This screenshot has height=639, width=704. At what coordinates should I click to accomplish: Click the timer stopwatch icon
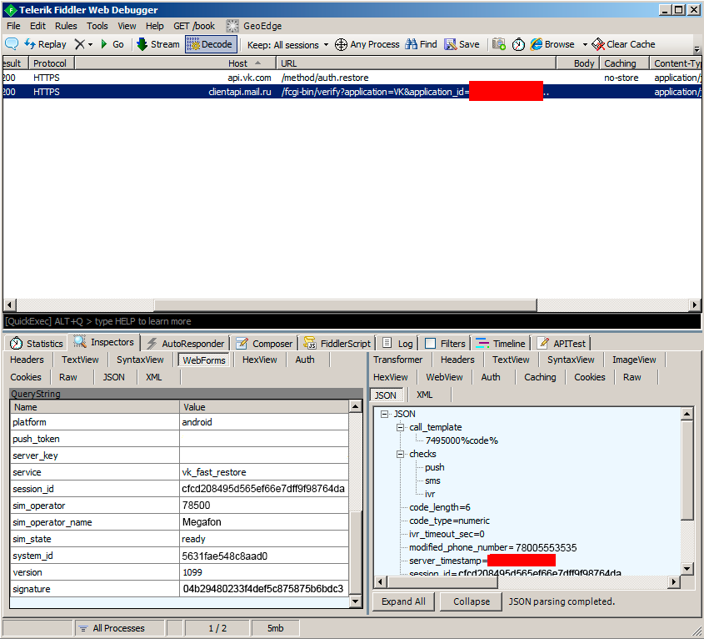pyautogui.click(x=518, y=44)
